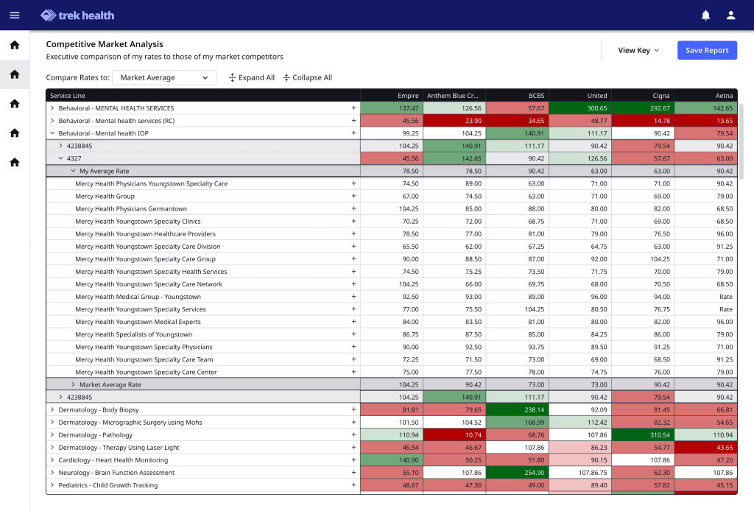The width and height of the screenshot is (754, 511).
Task: Click plus icon on Behavioral - Mental health IOP
Action: (x=353, y=133)
